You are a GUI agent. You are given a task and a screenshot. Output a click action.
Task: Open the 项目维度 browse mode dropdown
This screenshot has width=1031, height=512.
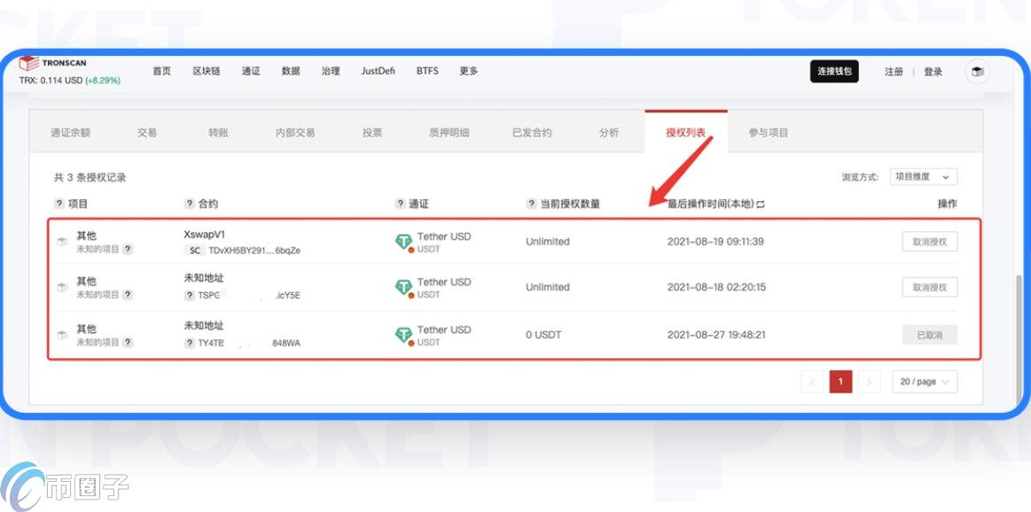(923, 176)
